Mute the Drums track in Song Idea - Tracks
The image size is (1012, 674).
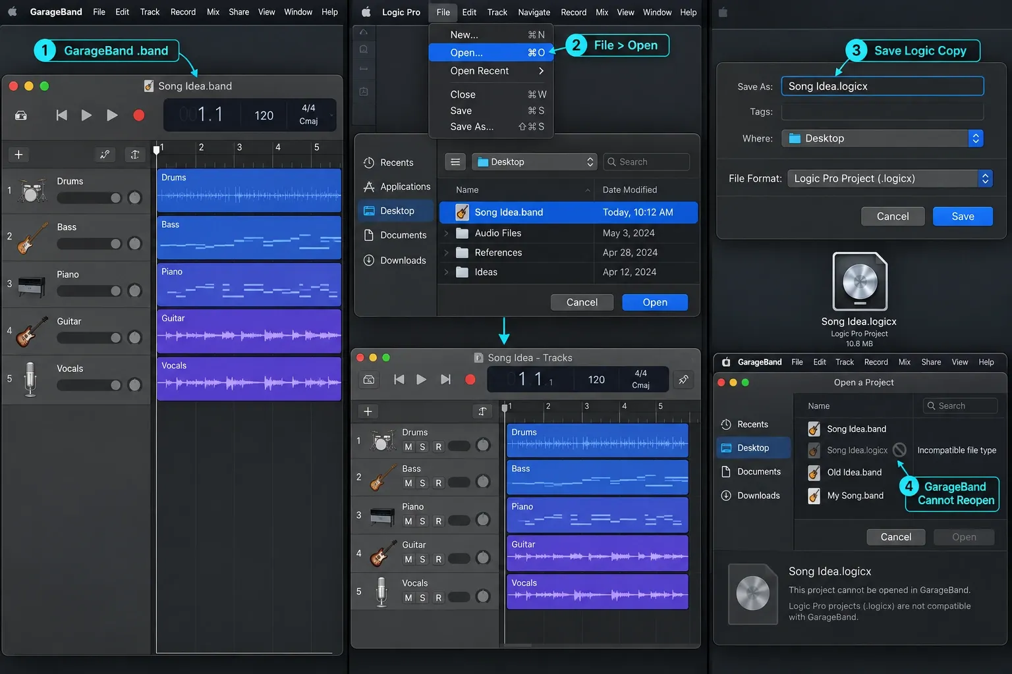[408, 447]
